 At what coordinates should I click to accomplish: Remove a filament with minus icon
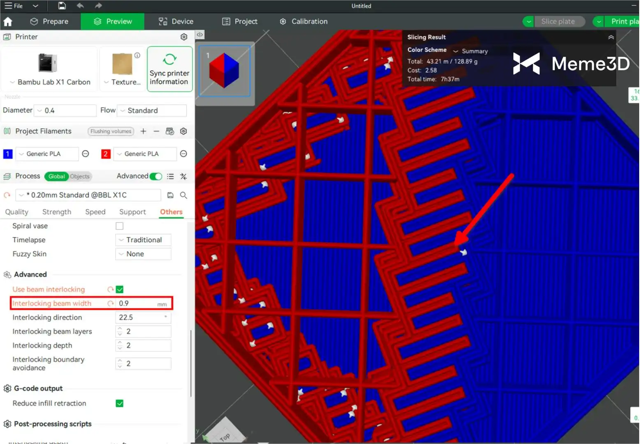pyautogui.click(x=156, y=131)
